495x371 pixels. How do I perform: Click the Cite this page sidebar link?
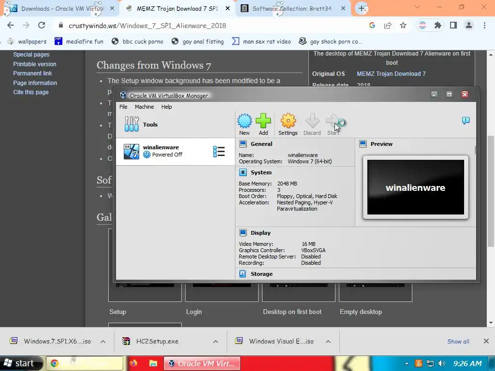click(31, 92)
